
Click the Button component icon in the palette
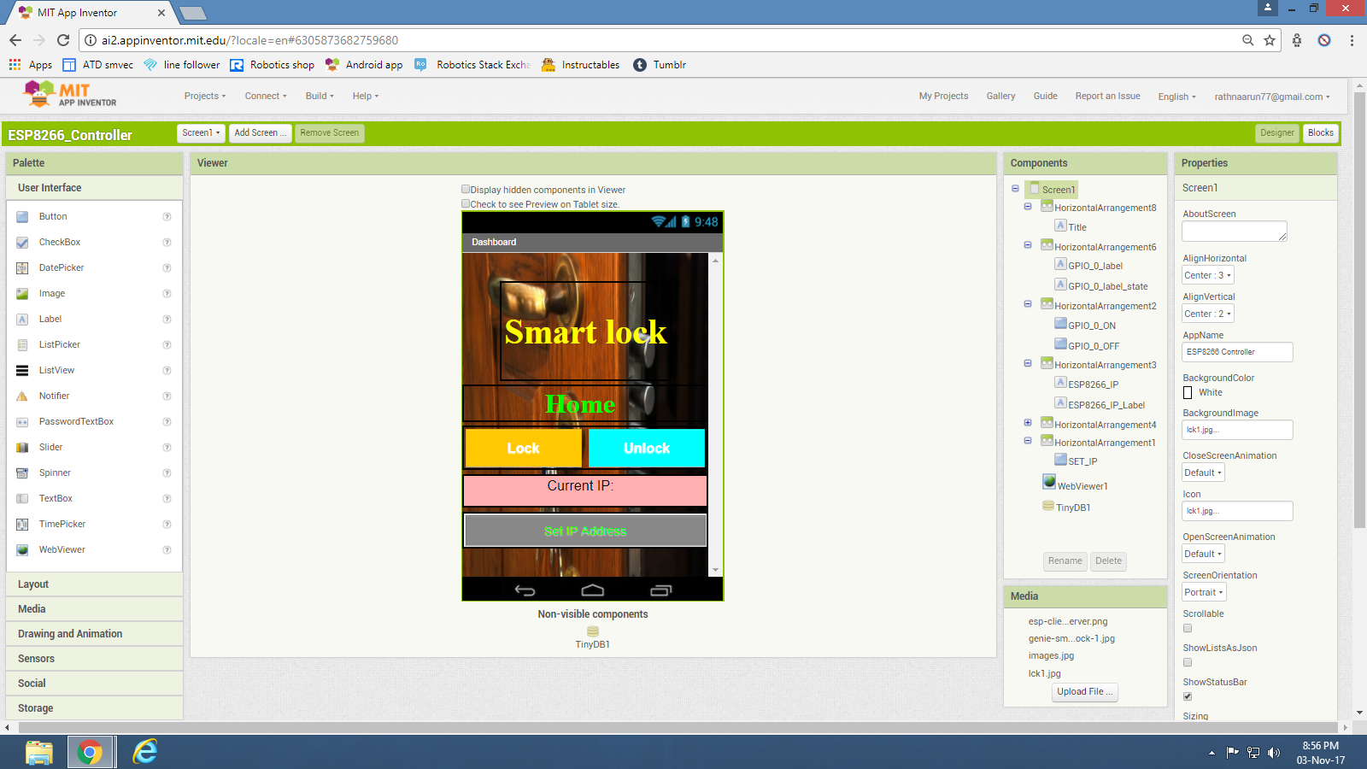coord(22,217)
